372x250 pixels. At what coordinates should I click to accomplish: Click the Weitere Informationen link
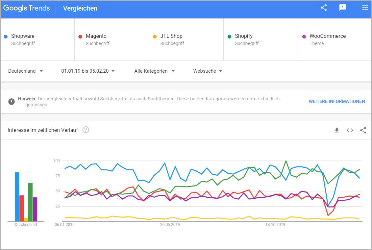pos(336,101)
